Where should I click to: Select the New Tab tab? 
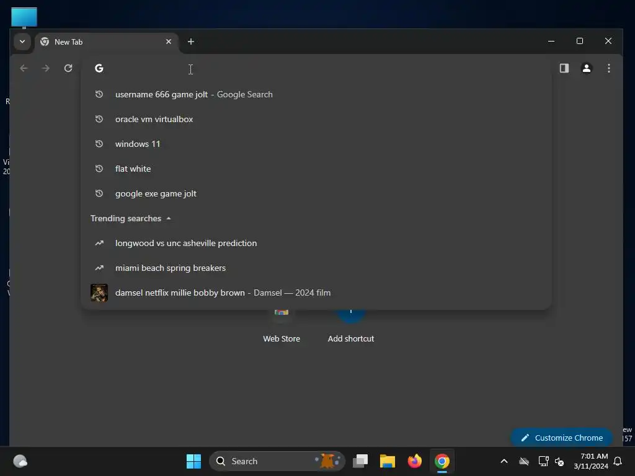click(x=107, y=42)
